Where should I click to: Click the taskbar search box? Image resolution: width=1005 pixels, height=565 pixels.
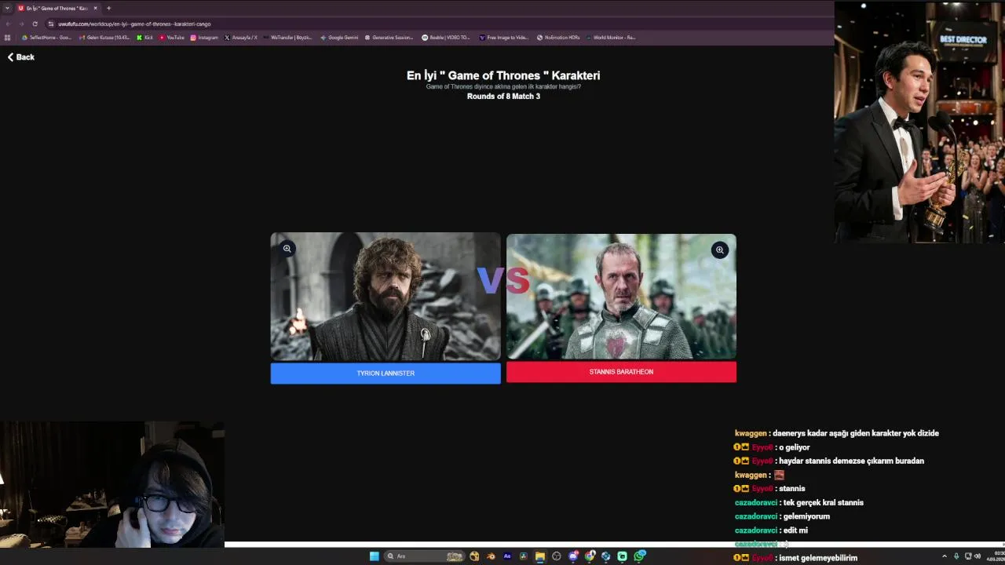tap(424, 556)
